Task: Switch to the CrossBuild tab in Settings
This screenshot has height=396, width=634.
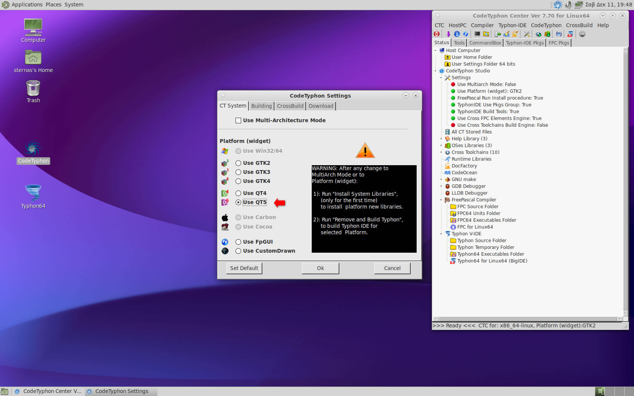Action: click(x=290, y=106)
